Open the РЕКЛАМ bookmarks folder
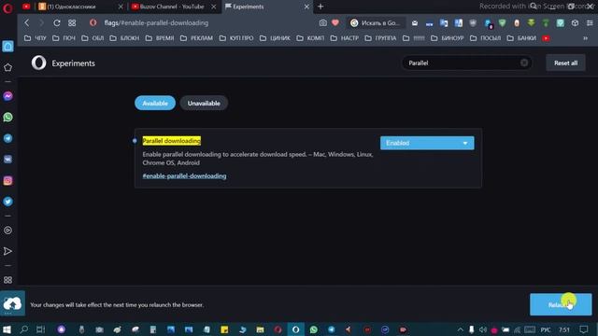 [x=196, y=38]
